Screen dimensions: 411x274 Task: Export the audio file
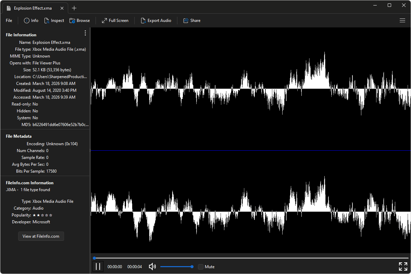[156, 20]
